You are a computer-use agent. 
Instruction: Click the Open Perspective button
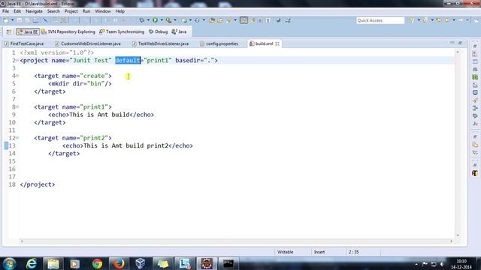click(9, 31)
